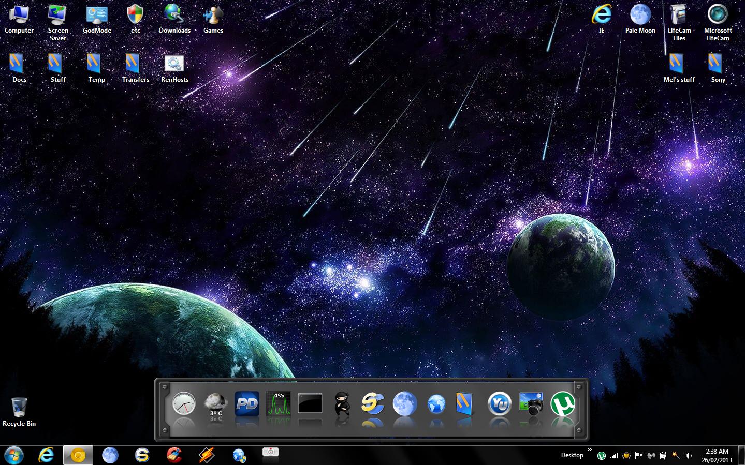745x465 pixels.
Task: Click the S icon on the taskbar
Action: click(142, 455)
